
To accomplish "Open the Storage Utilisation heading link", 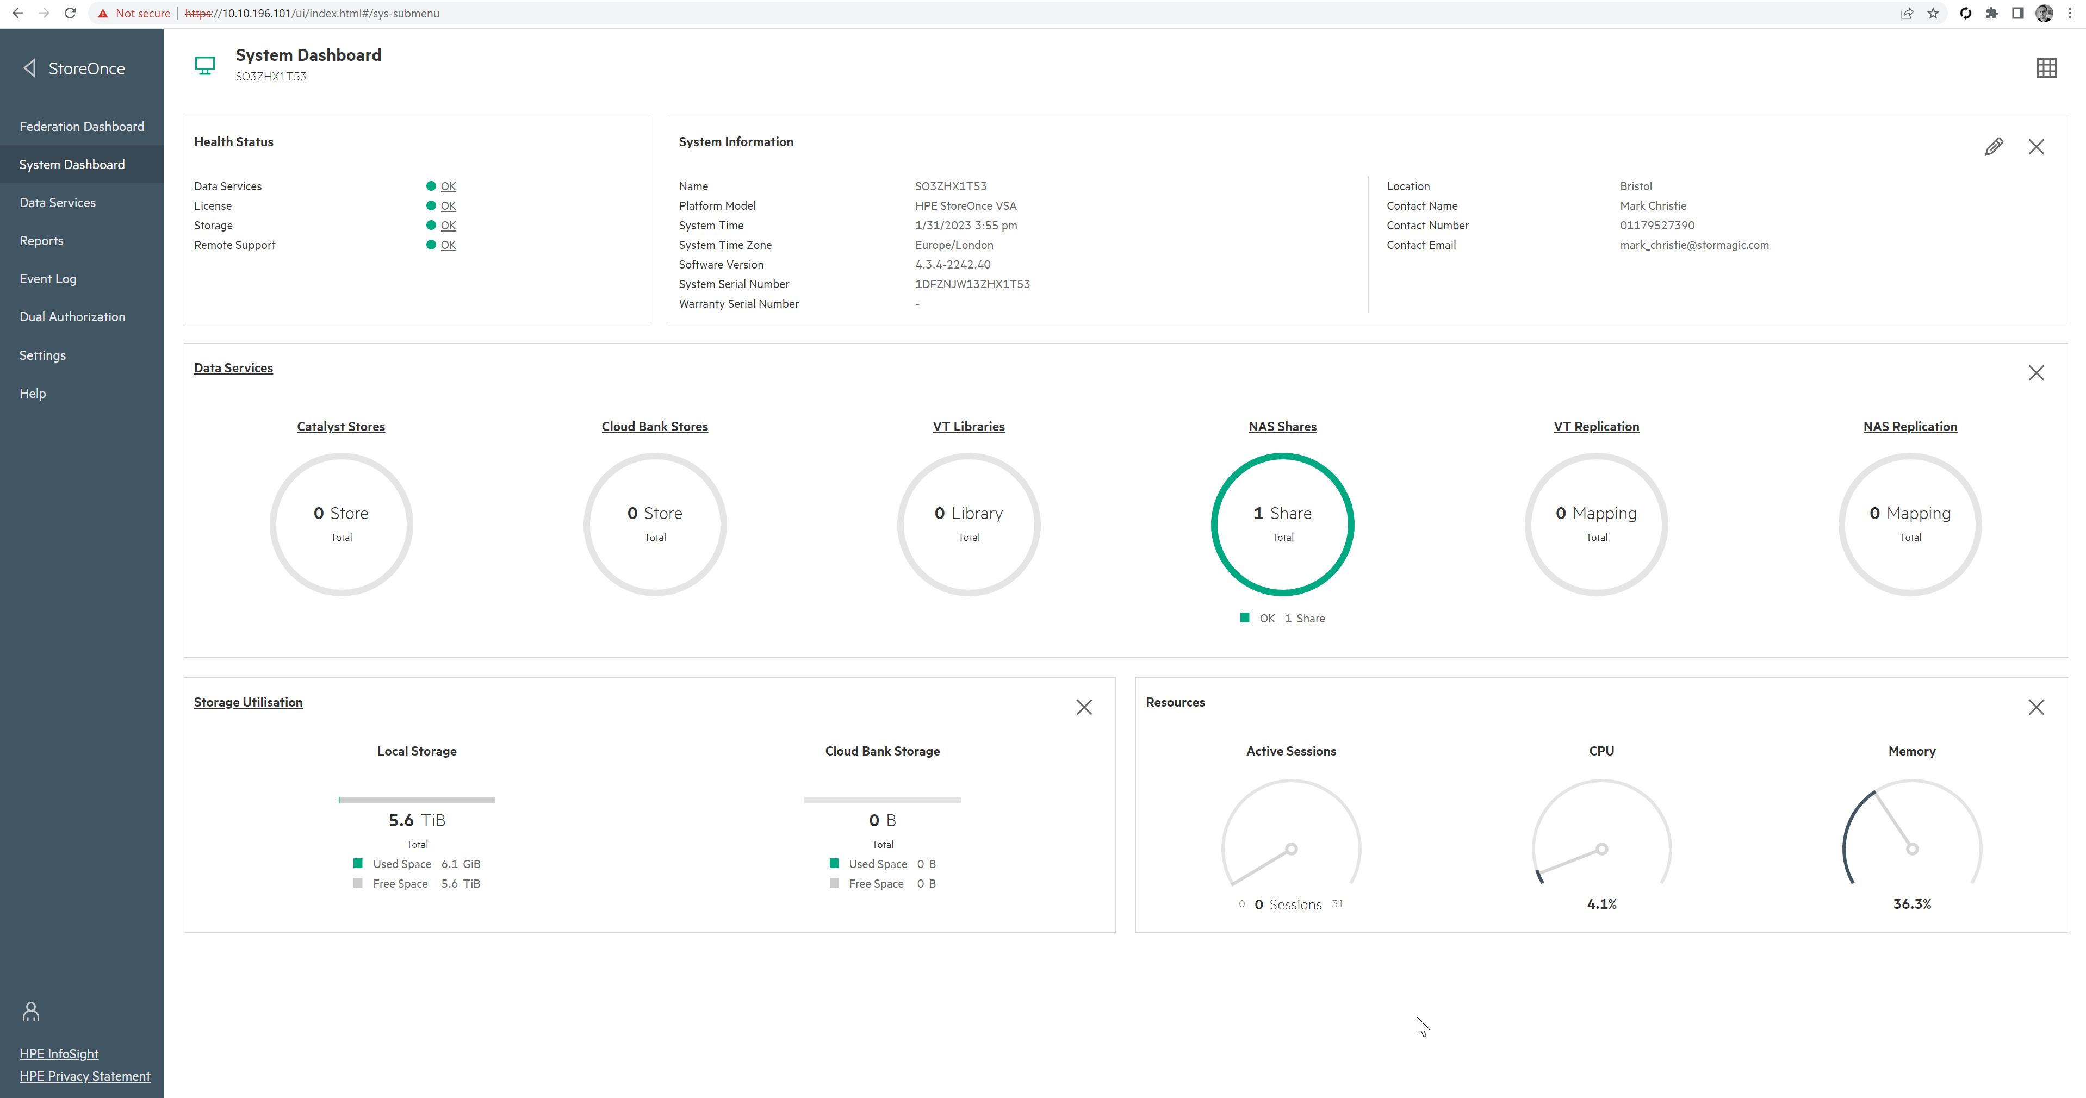I will (248, 702).
